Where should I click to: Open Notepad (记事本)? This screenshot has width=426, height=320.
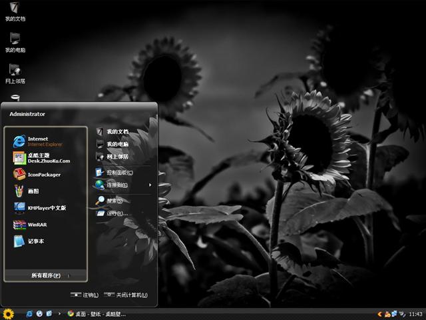pyautogui.click(x=36, y=241)
